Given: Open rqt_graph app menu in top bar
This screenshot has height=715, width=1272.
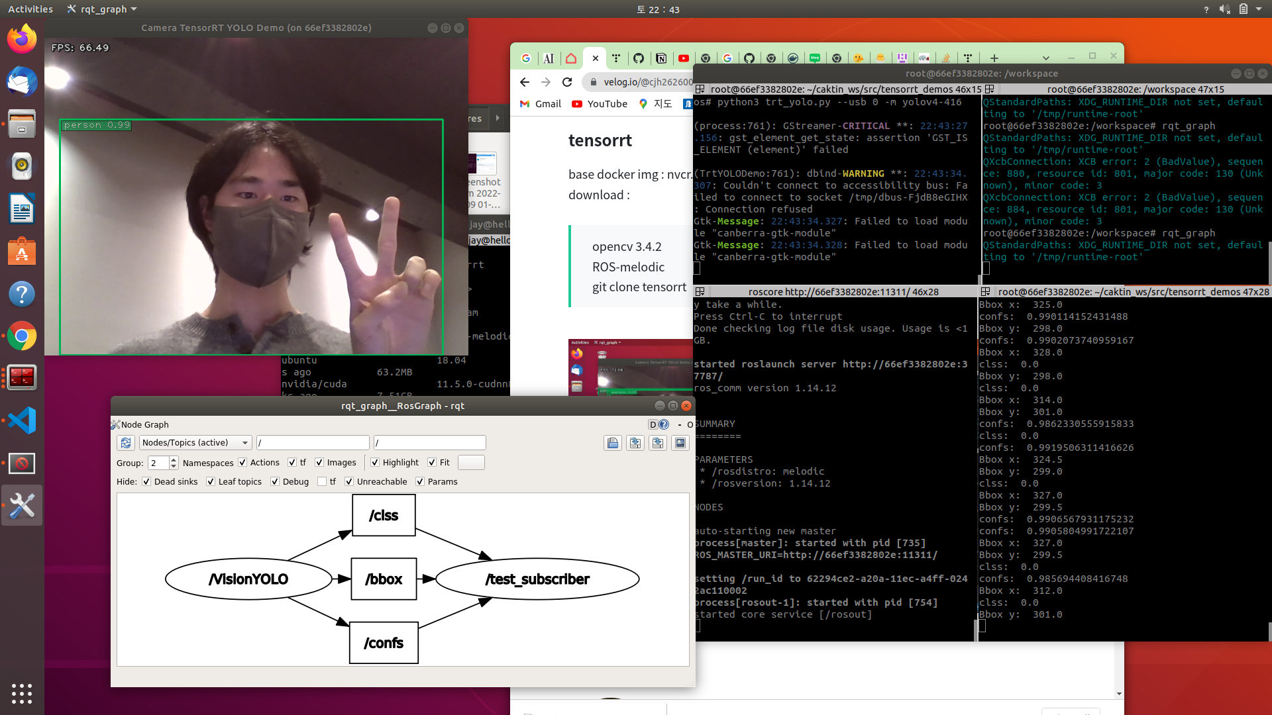Looking at the screenshot, I should pyautogui.click(x=102, y=9).
